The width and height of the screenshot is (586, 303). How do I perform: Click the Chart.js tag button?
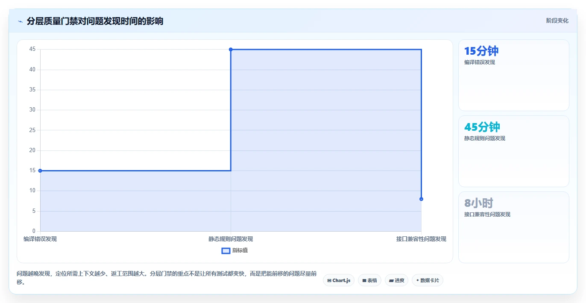pyautogui.click(x=339, y=280)
